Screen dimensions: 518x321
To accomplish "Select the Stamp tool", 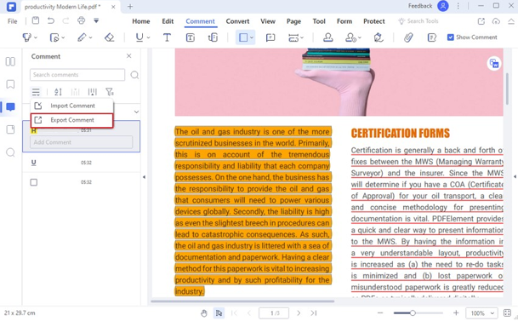I will coord(327,37).
